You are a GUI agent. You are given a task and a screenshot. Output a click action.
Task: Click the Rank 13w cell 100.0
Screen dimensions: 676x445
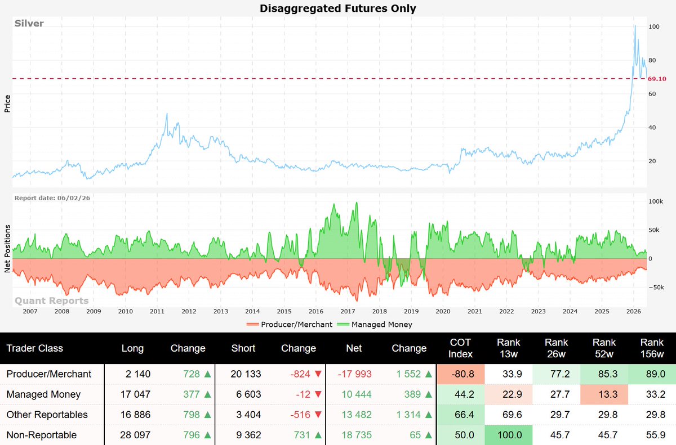[509, 435]
